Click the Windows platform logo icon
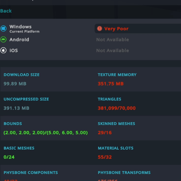The height and width of the screenshot is (181, 181). click(3, 29)
